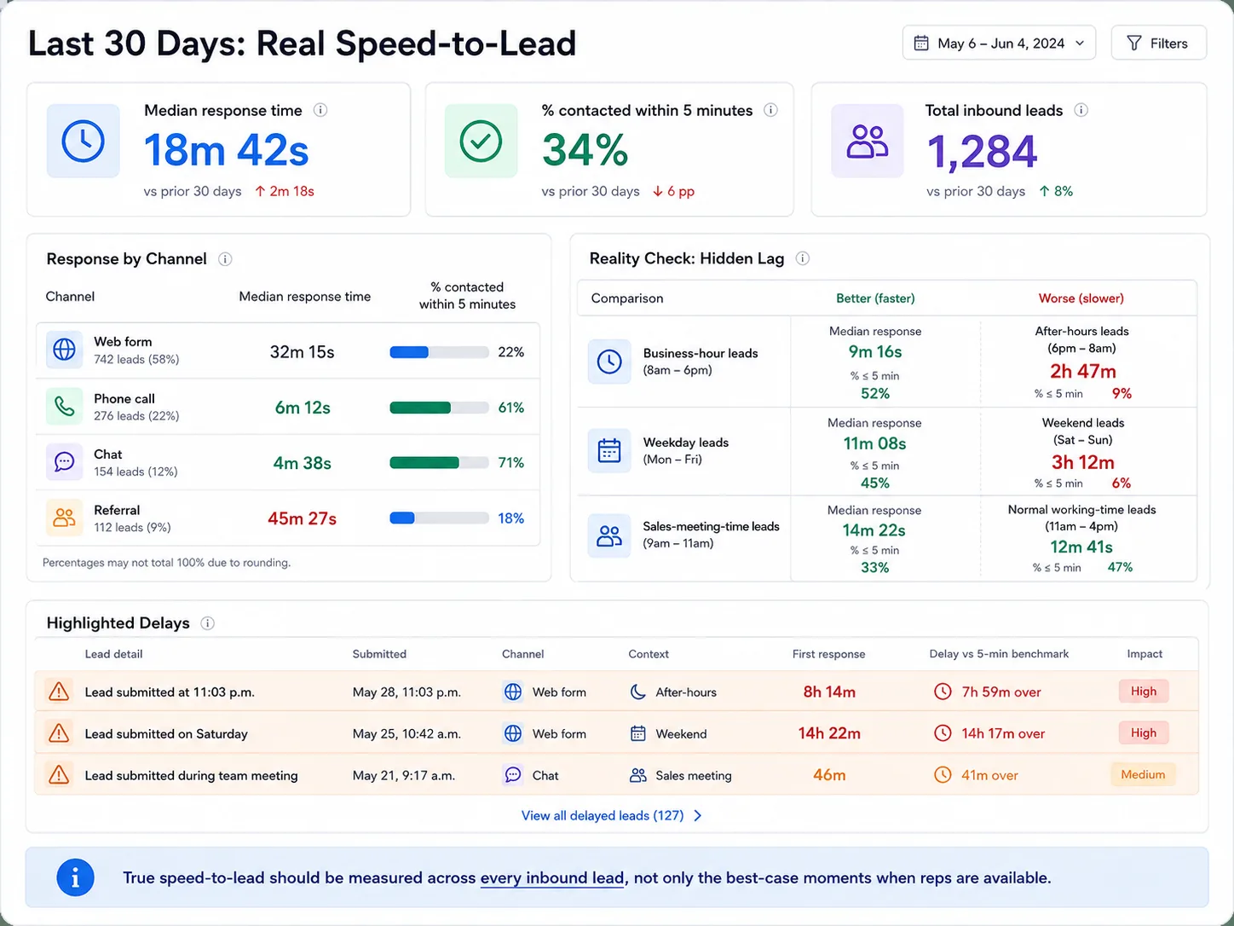The height and width of the screenshot is (926, 1234).
Task: Click the 32m 15s Web form response time
Action: (x=302, y=352)
